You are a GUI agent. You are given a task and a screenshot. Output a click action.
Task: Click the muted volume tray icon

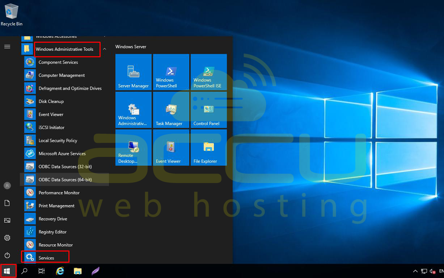click(x=432, y=271)
